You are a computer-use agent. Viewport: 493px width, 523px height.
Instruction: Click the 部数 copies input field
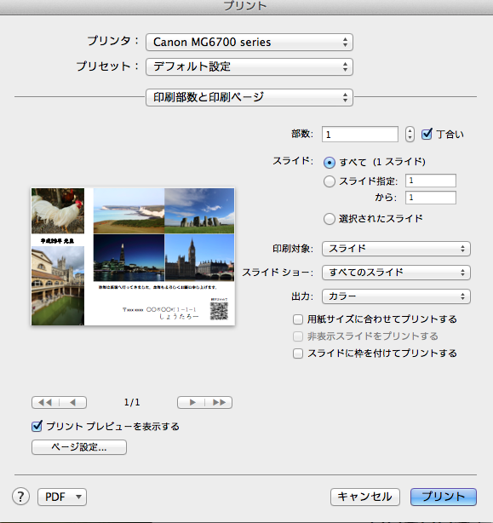(359, 134)
